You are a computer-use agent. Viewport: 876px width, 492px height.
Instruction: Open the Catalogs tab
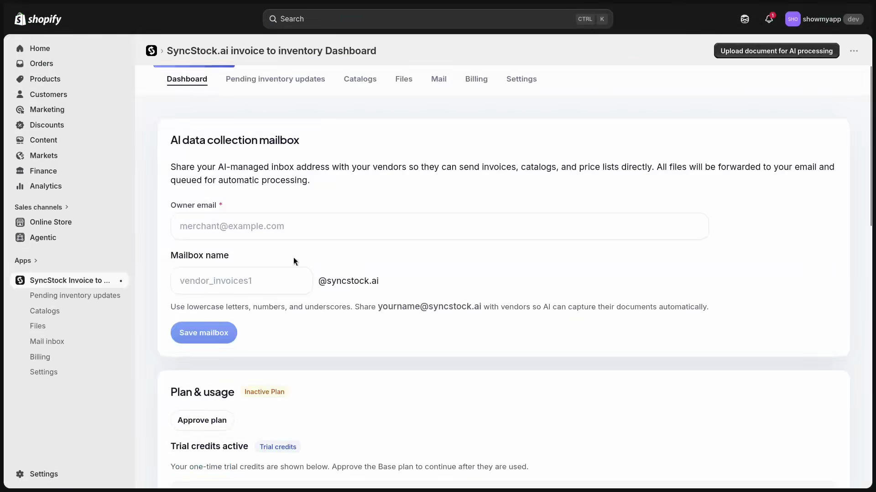click(360, 79)
